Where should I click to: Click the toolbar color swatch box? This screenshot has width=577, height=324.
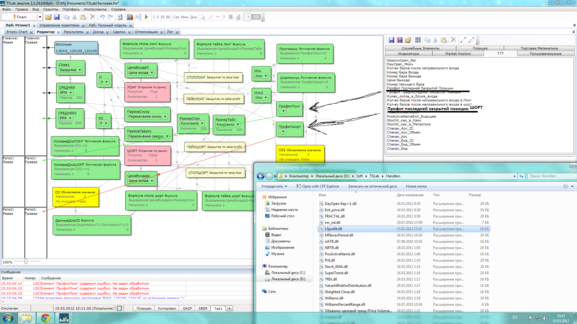(x=256, y=17)
